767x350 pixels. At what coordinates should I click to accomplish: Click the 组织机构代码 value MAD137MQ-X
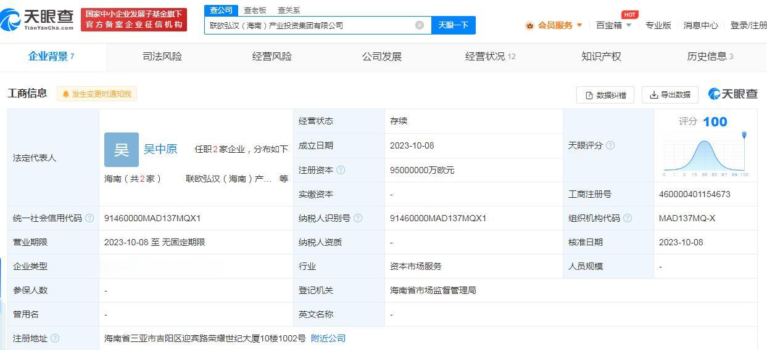(x=687, y=218)
